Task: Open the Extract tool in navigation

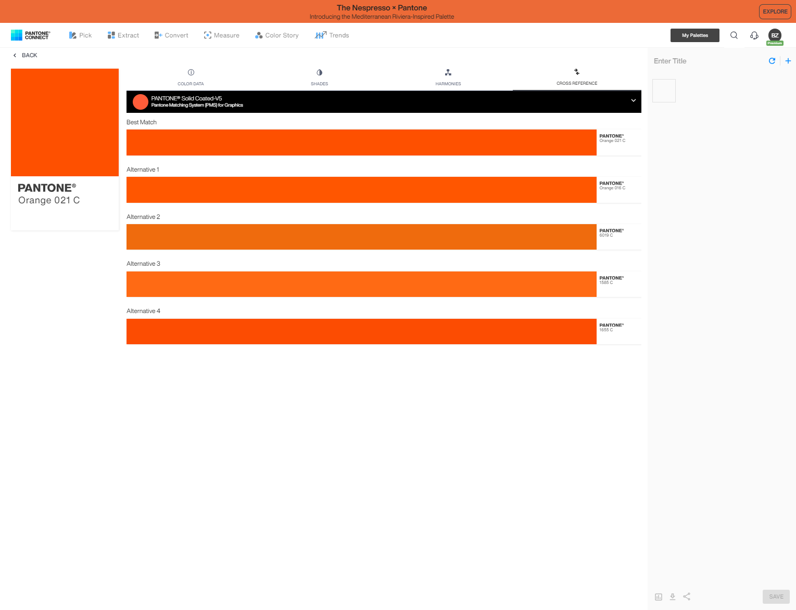Action: pyautogui.click(x=123, y=35)
